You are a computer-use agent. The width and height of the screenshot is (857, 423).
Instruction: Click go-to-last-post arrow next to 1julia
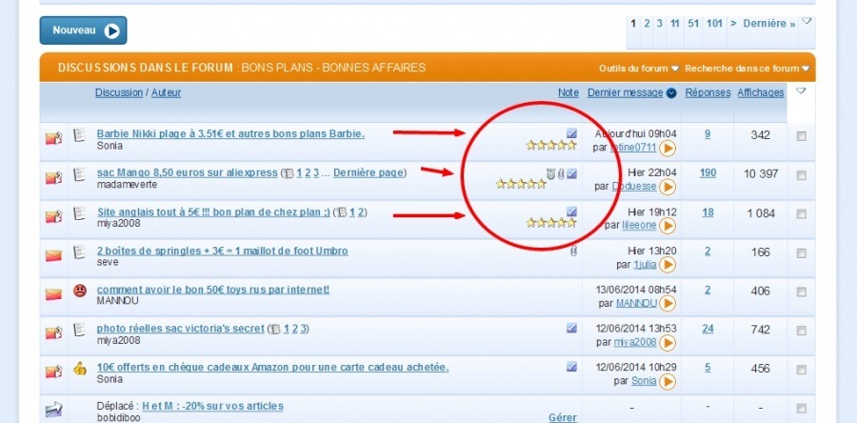[x=668, y=264]
